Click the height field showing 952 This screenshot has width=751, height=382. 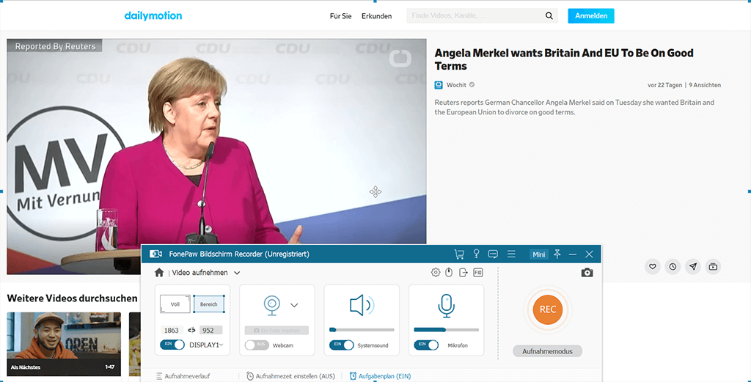point(210,330)
